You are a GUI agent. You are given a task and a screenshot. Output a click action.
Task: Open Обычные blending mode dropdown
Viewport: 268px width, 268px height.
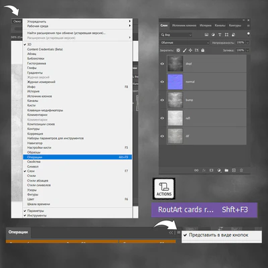185,42
